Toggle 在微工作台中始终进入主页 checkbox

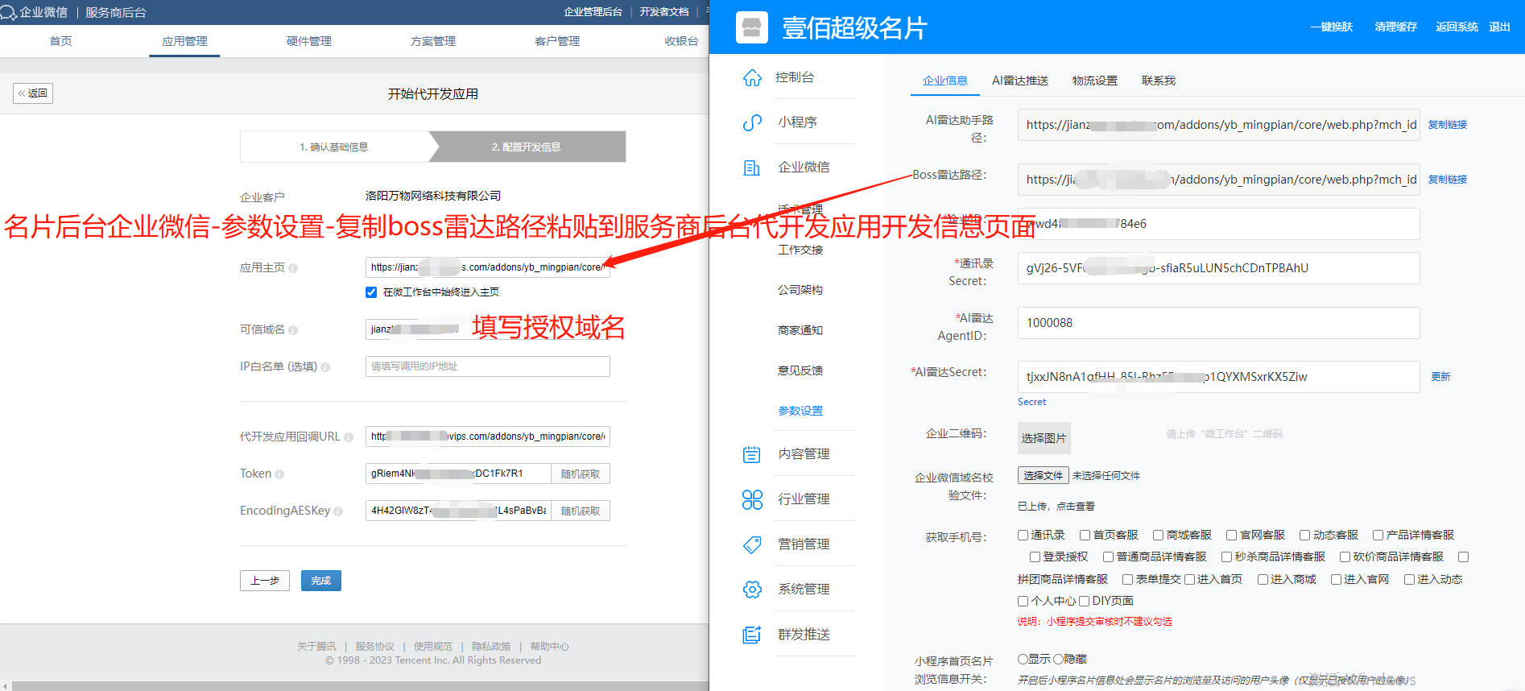(x=371, y=292)
